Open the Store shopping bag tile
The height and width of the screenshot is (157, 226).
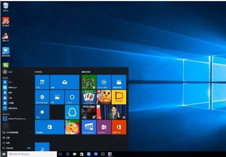[50, 127]
